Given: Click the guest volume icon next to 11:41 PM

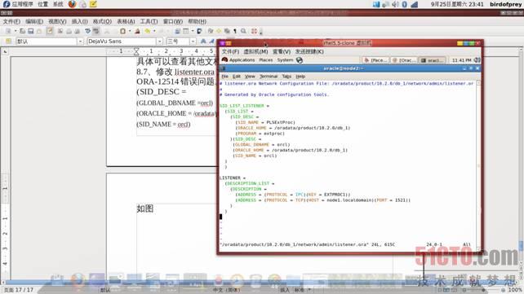Looking at the screenshot, I should click(477, 60).
